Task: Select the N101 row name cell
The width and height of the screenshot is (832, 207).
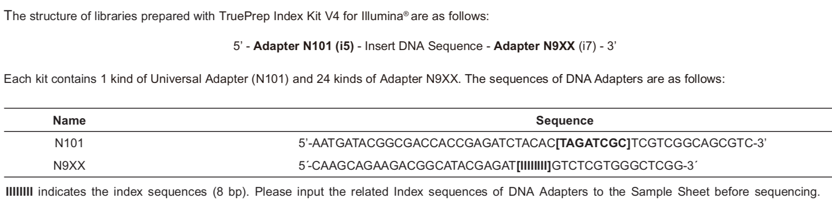Action: [x=69, y=143]
